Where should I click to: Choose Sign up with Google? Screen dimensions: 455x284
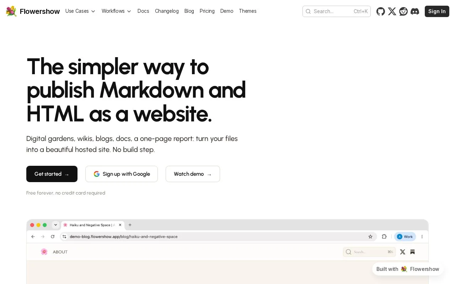(122, 174)
